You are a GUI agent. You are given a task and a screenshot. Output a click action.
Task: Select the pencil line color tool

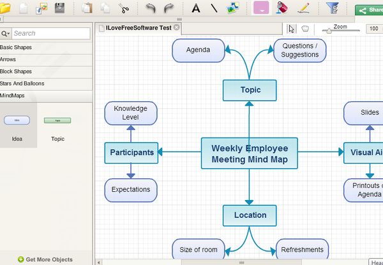point(304,8)
